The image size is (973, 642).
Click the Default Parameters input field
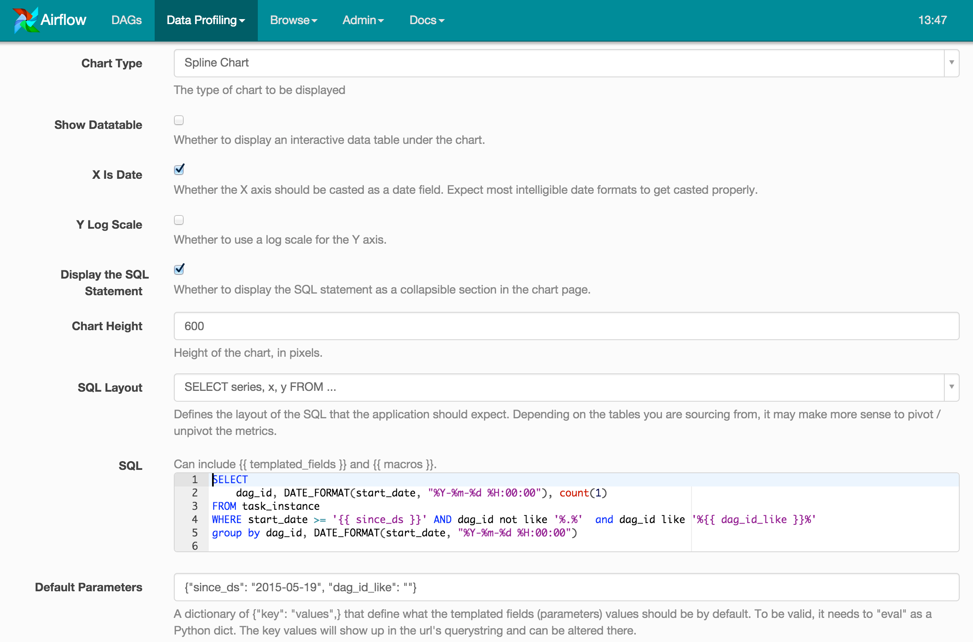[566, 587]
